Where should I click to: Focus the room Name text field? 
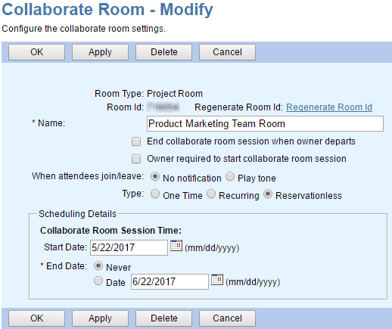(265, 124)
